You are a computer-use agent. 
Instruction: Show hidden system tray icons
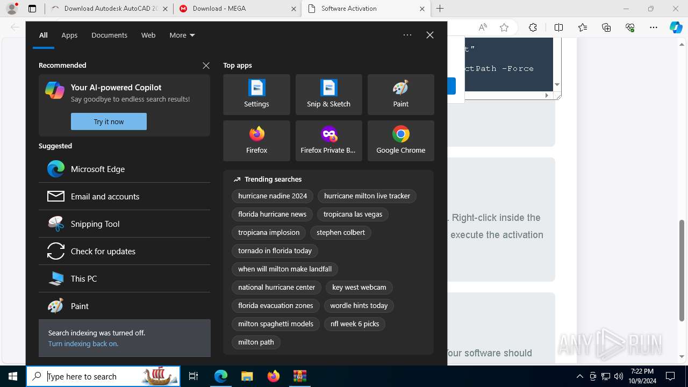(579, 376)
